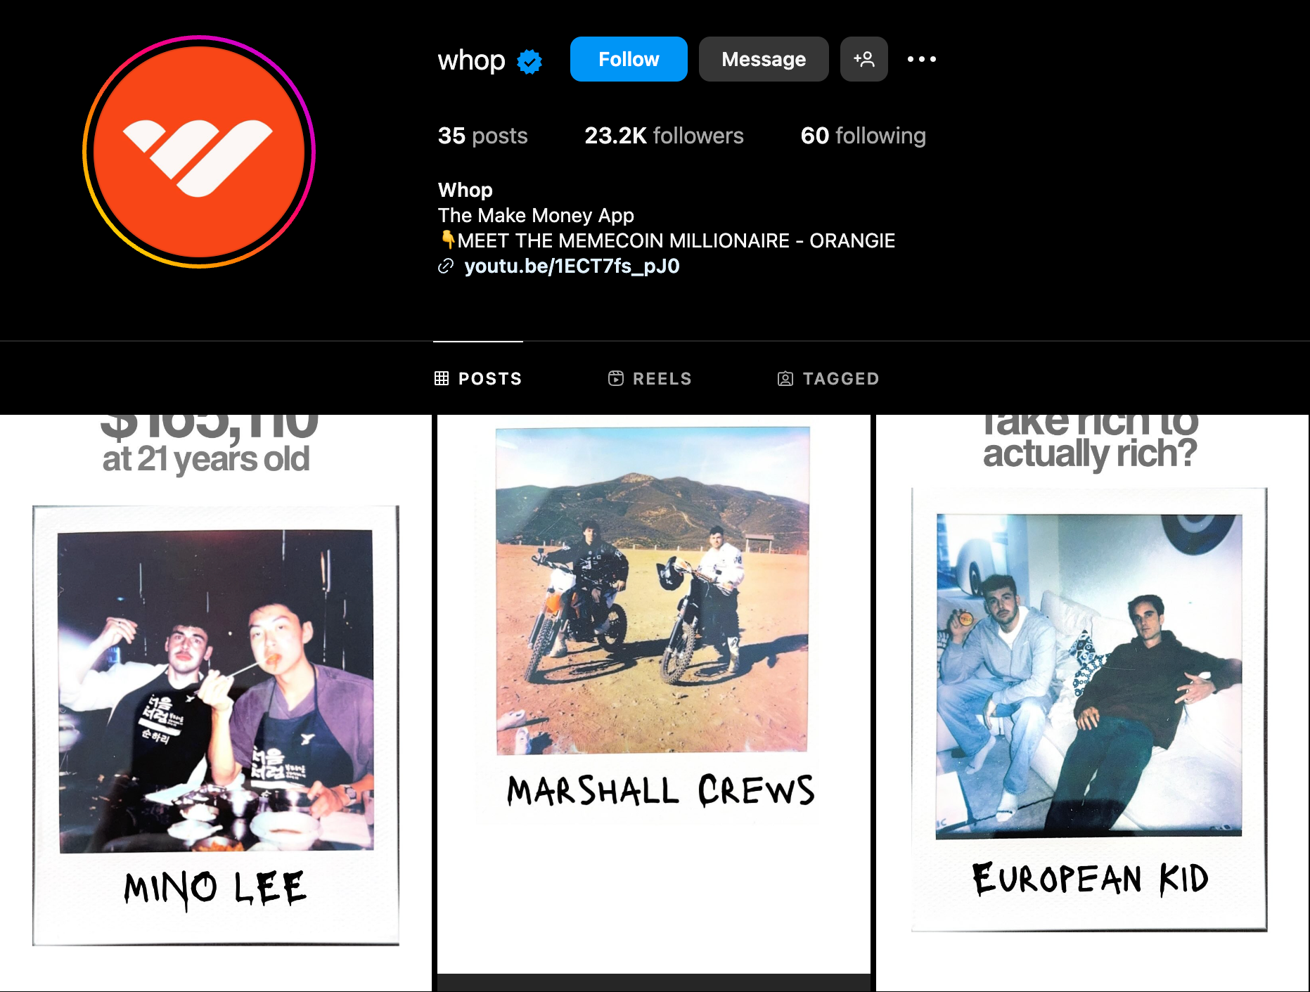View the 23.2K followers list
Image resolution: width=1310 pixels, height=992 pixels.
coord(664,136)
